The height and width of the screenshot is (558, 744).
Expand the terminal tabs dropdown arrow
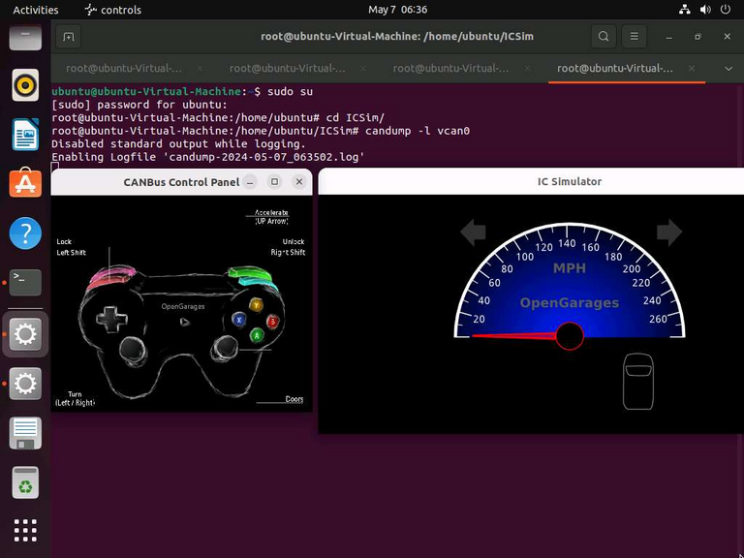728,69
